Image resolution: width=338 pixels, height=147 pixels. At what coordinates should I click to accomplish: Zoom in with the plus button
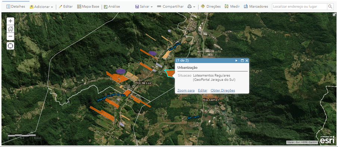[10, 21]
